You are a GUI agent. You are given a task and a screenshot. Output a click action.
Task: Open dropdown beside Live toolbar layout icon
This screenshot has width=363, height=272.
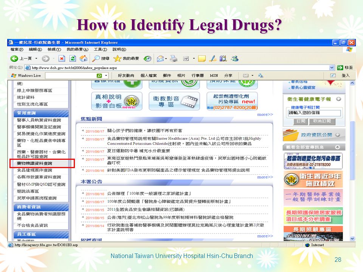click(252, 76)
